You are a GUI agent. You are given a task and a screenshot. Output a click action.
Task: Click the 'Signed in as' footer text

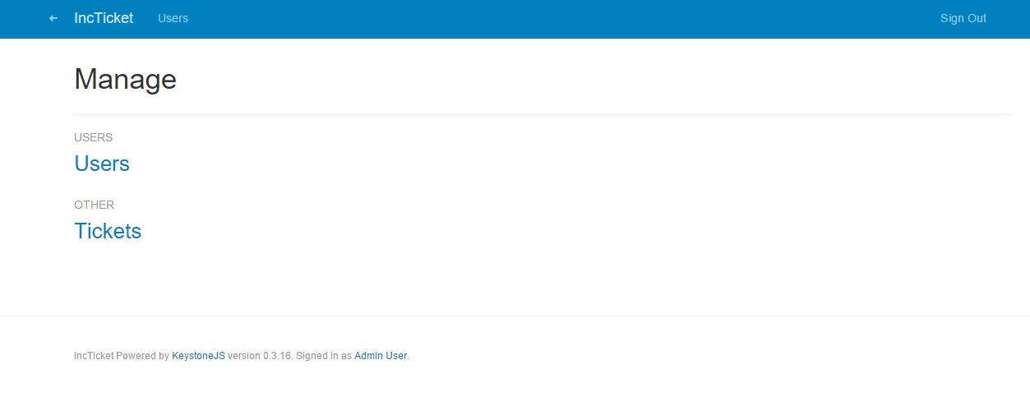tap(323, 356)
